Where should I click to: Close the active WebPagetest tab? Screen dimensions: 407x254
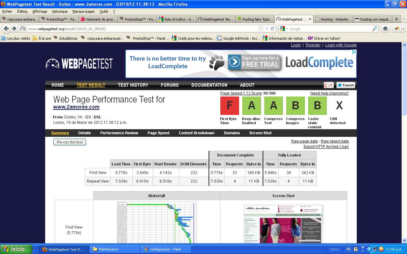tap(310, 19)
